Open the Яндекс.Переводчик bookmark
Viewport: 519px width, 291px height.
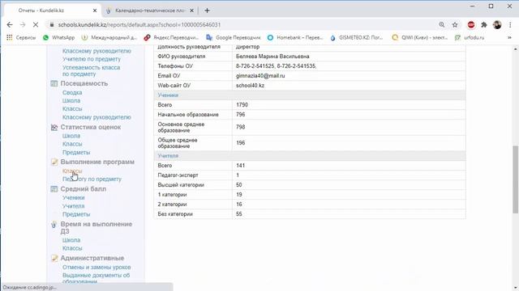coord(171,38)
